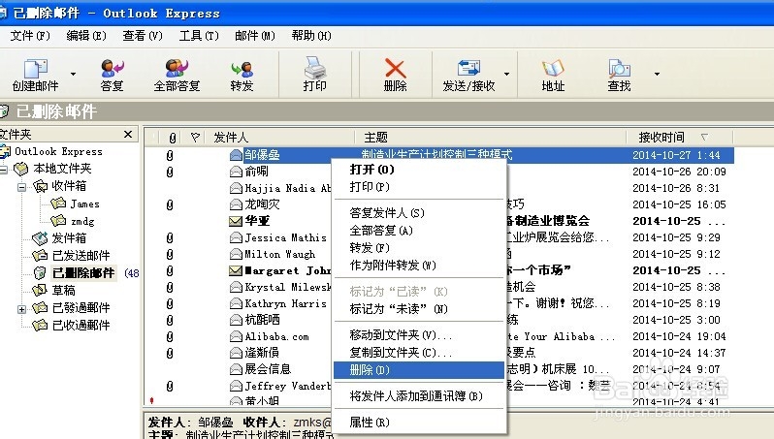Click the Reply (答复) toolbar icon
Screen dimensions: 774x439
(x=113, y=68)
